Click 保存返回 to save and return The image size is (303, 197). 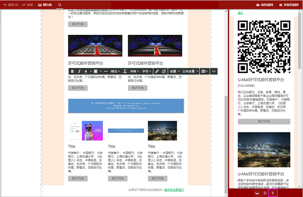click(264, 5)
